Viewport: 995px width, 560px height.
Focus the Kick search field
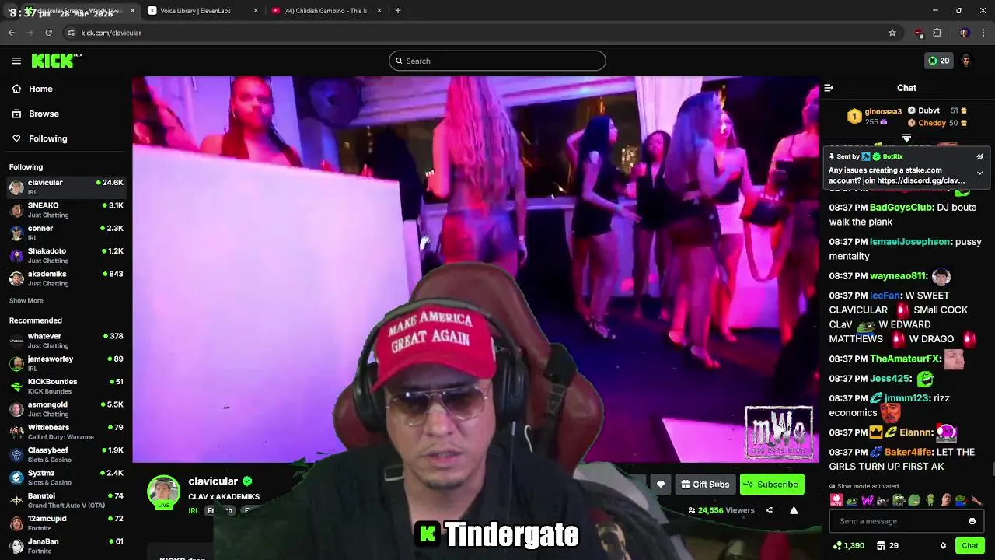pos(497,61)
